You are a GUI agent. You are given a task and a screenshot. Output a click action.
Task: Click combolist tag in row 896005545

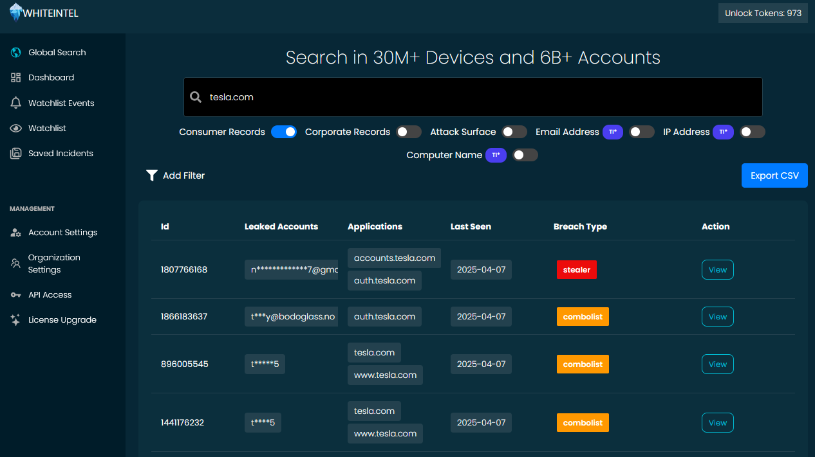583,364
